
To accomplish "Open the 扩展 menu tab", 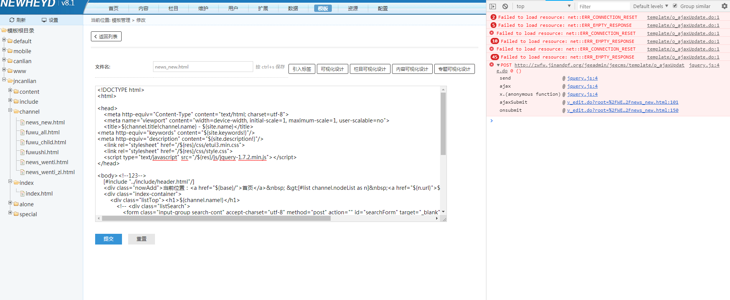I will (263, 8).
